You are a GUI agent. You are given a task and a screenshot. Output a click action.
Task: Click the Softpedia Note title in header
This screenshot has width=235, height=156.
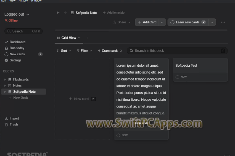tap(86, 13)
